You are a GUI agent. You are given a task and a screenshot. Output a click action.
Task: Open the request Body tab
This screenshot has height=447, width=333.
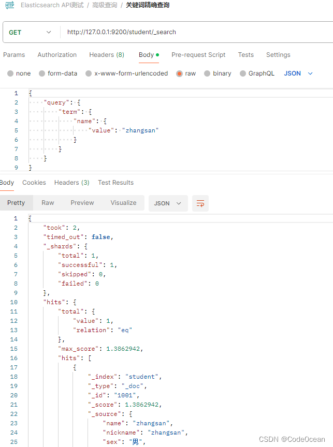(149, 55)
